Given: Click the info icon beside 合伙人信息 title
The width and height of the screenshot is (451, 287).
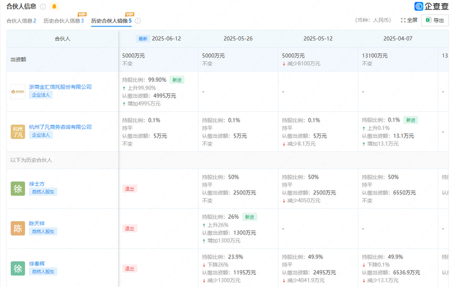Looking at the screenshot, I should point(43,6).
